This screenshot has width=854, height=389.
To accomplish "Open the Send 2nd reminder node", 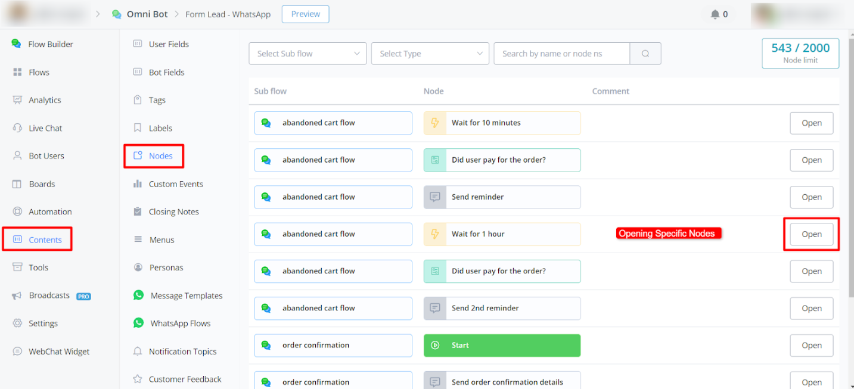I will click(x=811, y=308).
